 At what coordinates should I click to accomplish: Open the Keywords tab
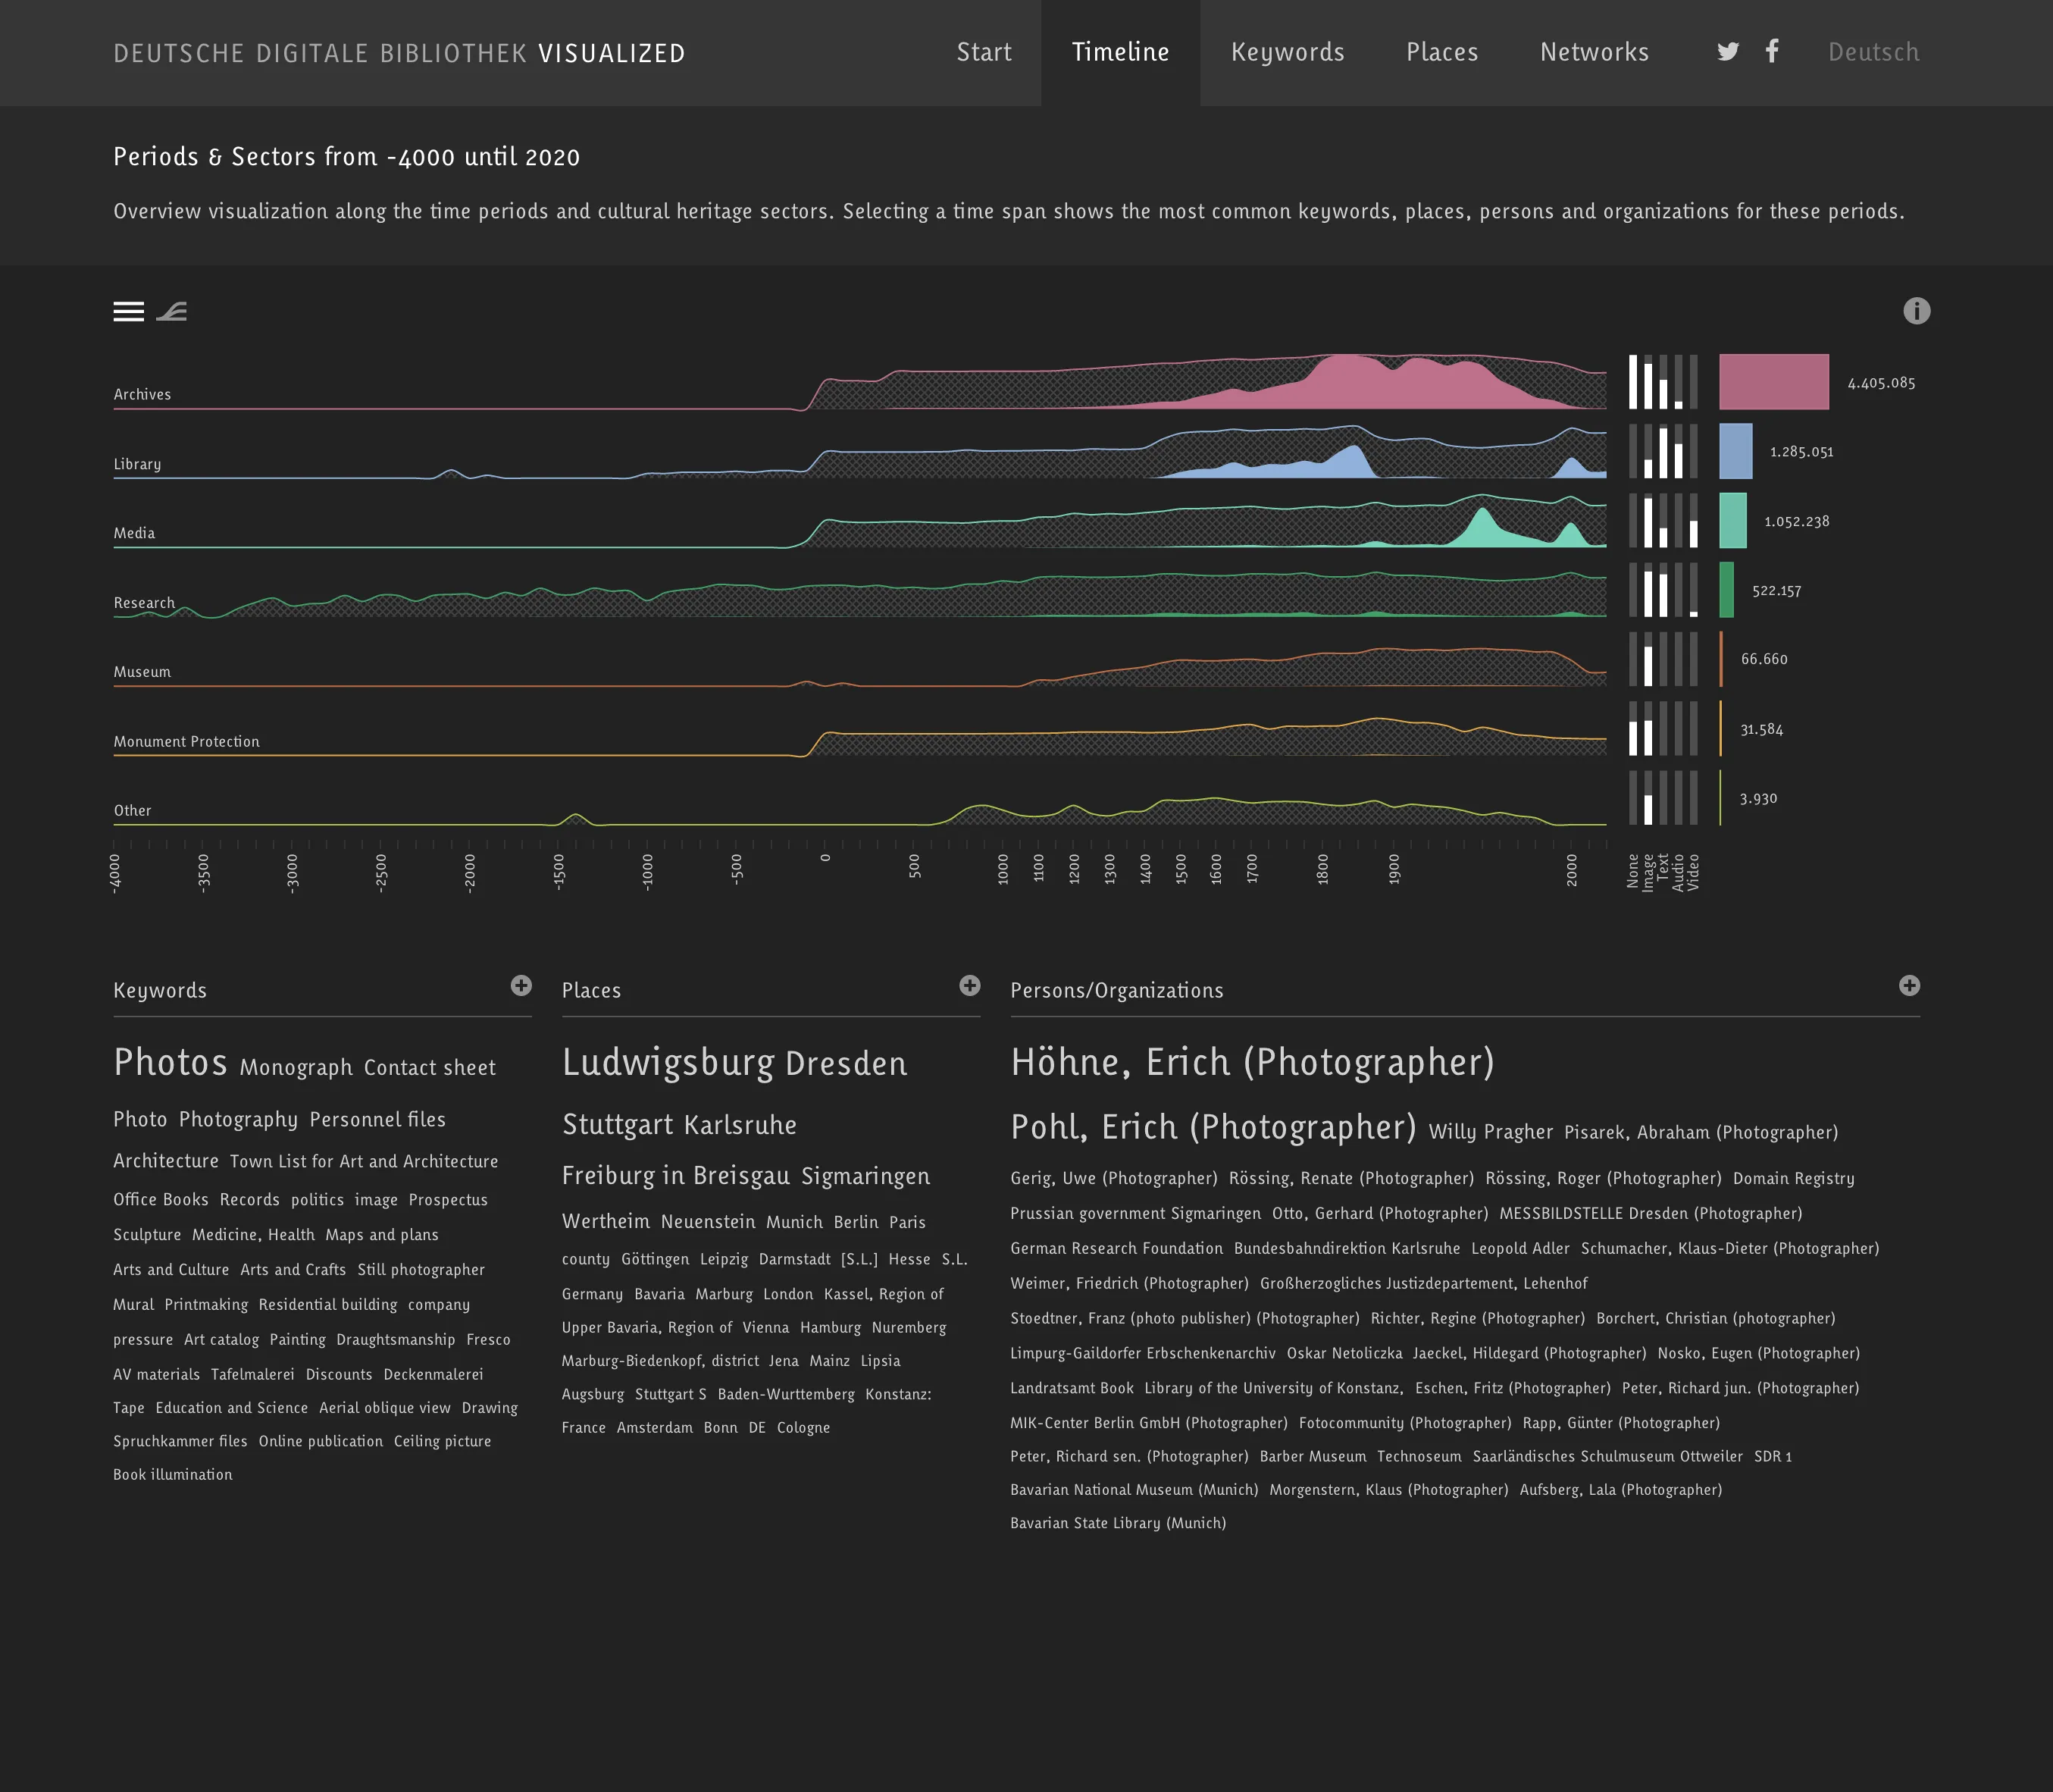coord(1288,53)
